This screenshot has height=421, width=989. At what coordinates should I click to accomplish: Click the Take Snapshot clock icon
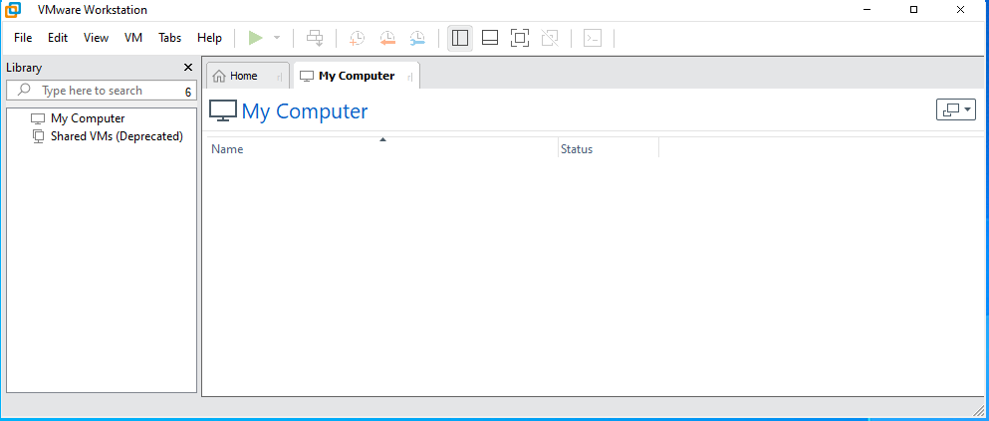[357, 38]
